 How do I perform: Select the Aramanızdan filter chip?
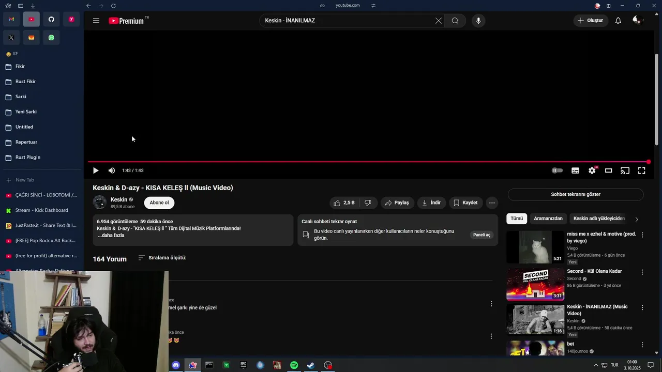click(x=548, y=219)
